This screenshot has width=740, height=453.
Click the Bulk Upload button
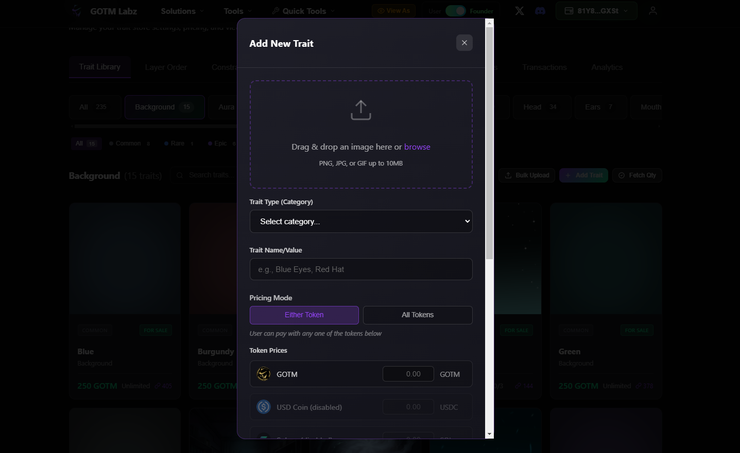point(527,175)
